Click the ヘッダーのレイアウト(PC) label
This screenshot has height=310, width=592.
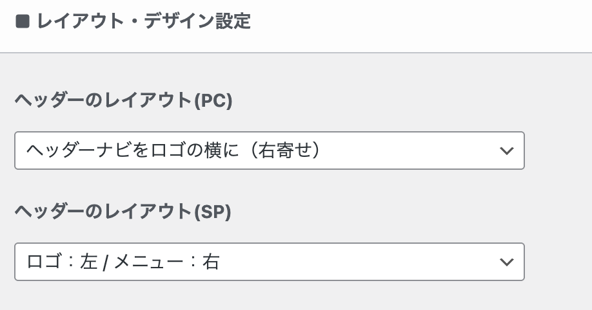point(123,101)
